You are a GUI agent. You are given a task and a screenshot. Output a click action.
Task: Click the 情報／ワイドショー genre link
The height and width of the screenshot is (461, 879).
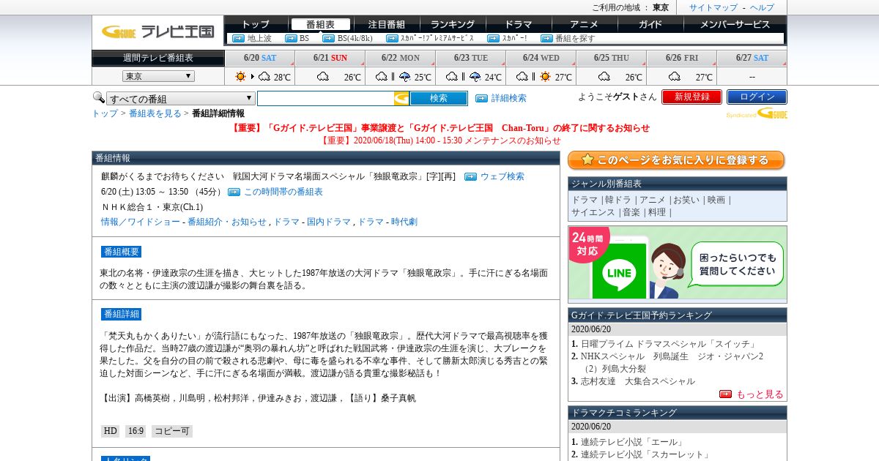coord(140,222)
